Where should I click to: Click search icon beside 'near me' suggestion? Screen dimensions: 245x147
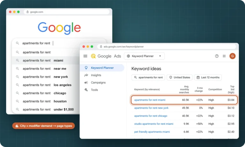[18, 69]
